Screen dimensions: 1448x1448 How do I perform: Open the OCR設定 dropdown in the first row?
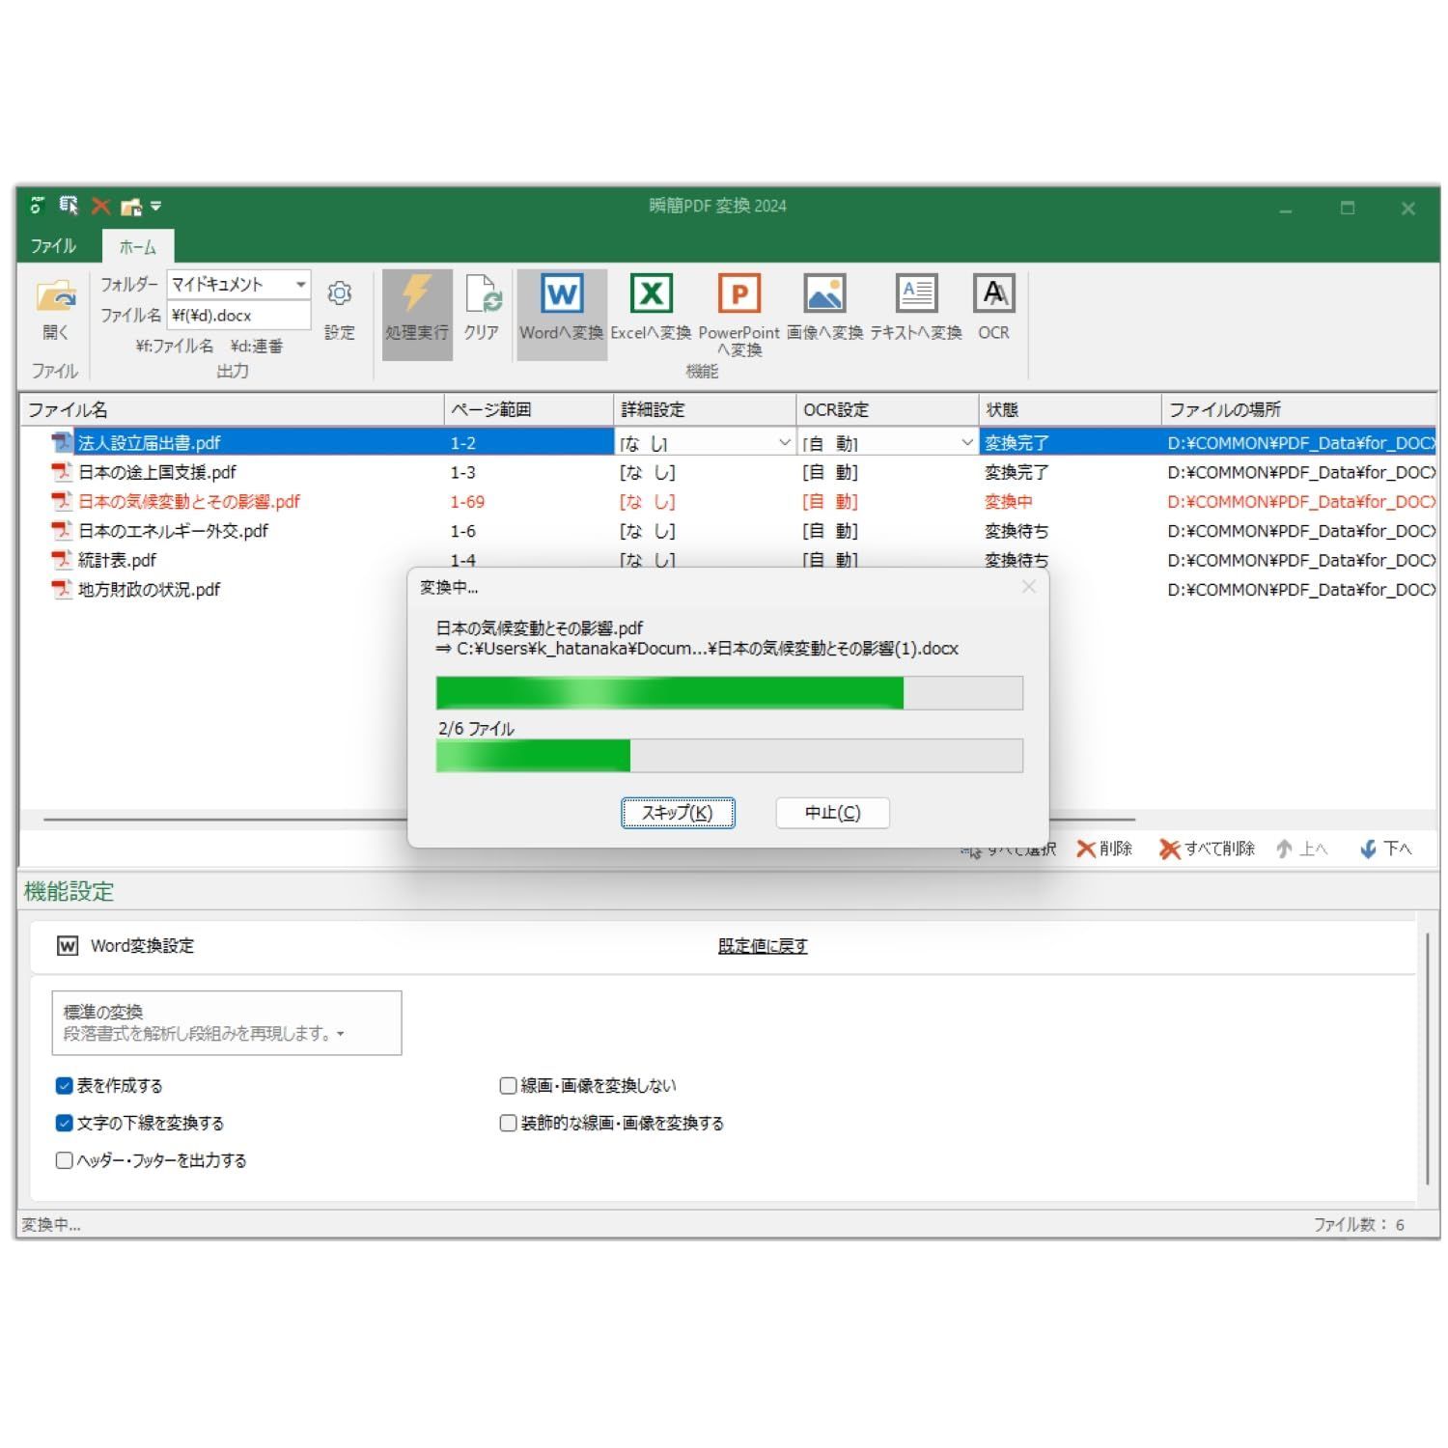pos(966,443)
